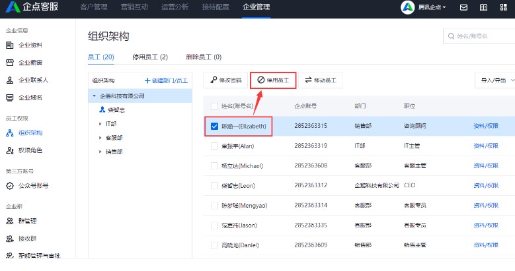Click 企业资料 sidebar icon
Viewport: 515px width, 271px height.
pyautogui.click(x=10, y=45)
